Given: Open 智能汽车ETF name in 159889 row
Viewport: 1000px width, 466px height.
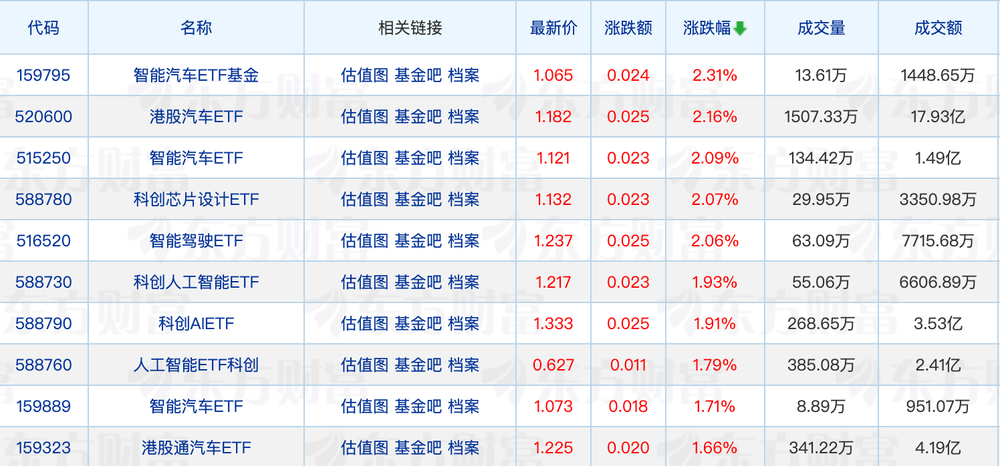Looking at the screenshot, I should [x=196, y=407].
